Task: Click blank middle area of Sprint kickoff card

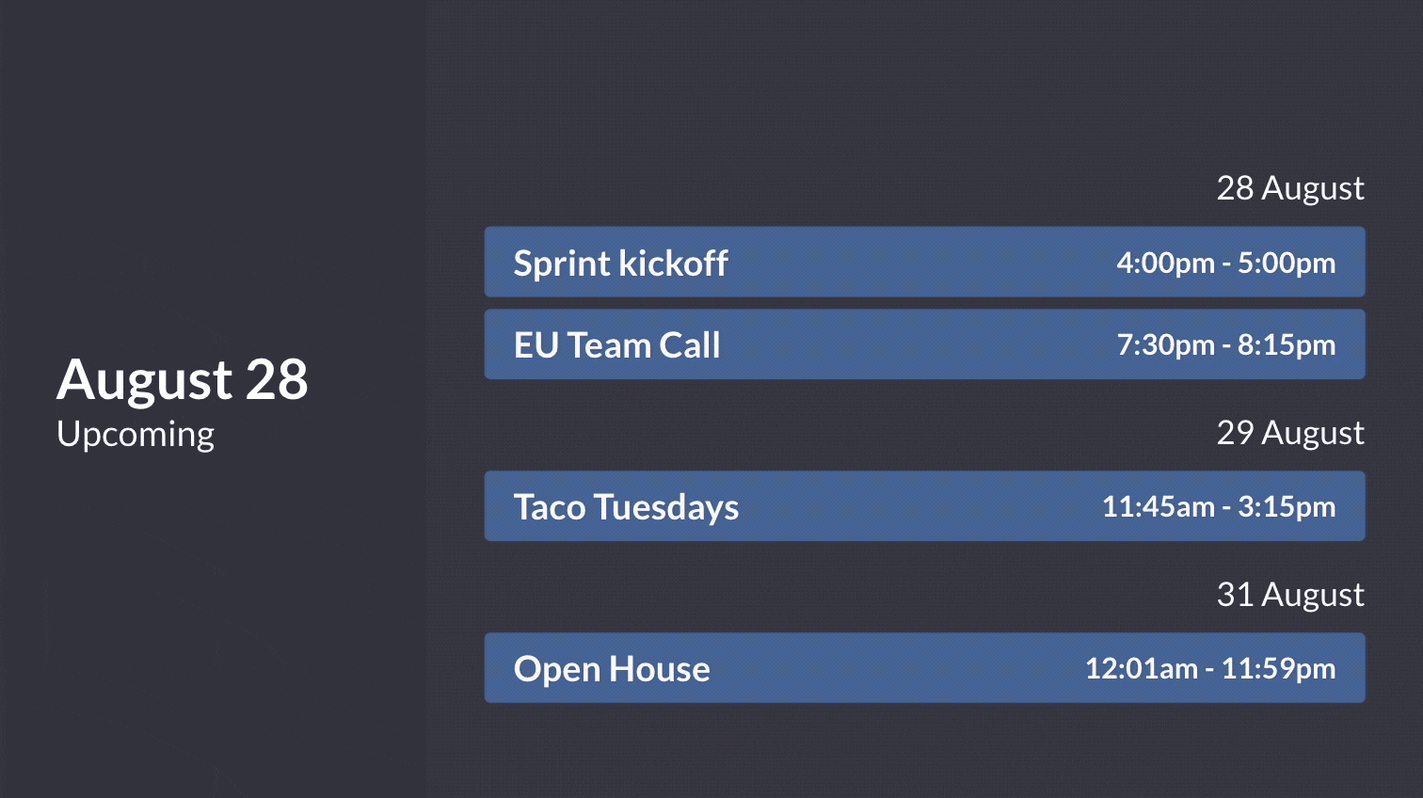Action: (x=918, y=263)
